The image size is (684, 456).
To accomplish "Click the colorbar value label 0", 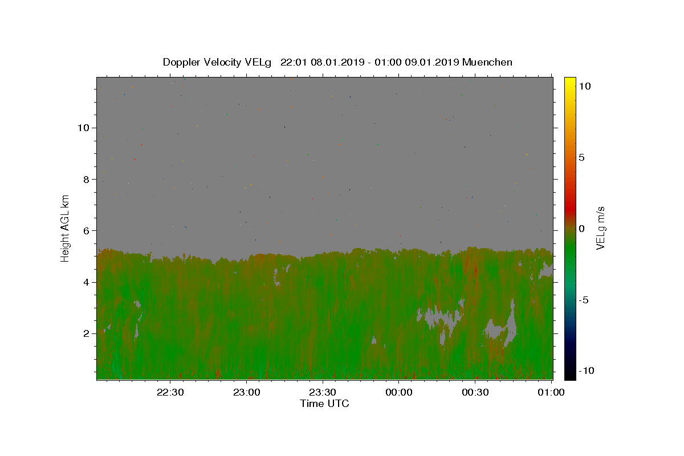I will pyautogui.click(x=581, y=229).
